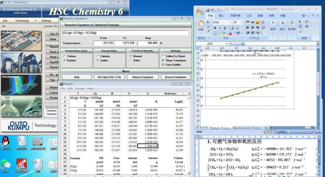The height and width of the screenshot is (177, 325).
Task: Open the Format menu in Results window
Action: (80, 88)
